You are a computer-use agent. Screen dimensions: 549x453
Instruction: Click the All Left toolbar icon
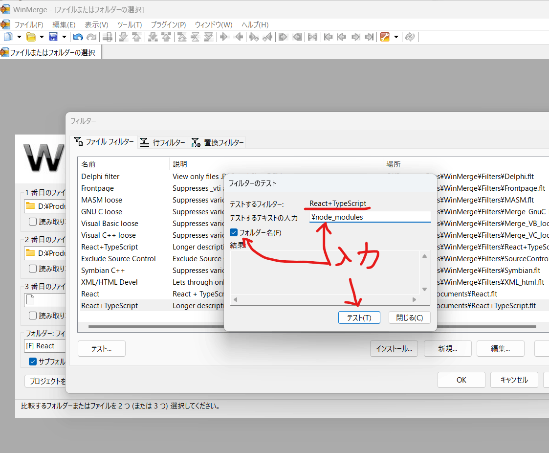click(x=297, y=37)
